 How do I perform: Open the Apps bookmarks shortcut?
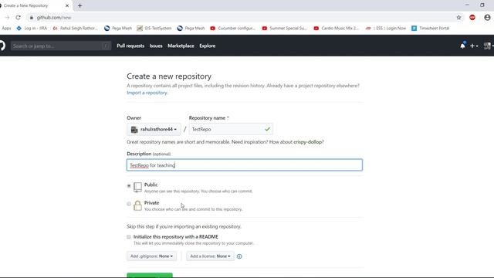point(6,28)
